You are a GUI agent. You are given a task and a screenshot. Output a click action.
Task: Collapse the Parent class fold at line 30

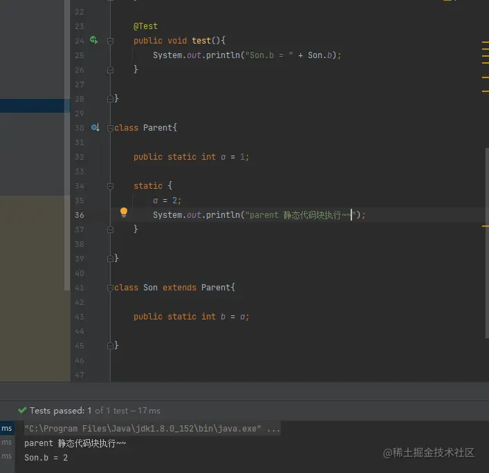[x=110, y=128]
